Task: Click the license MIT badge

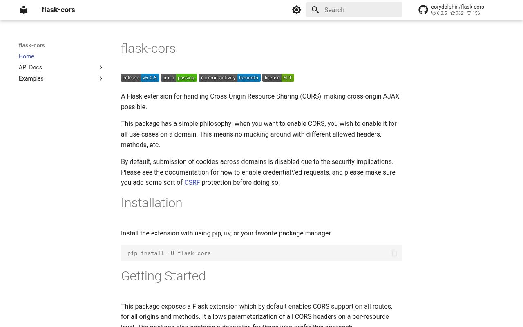Action: pos(278,78)
